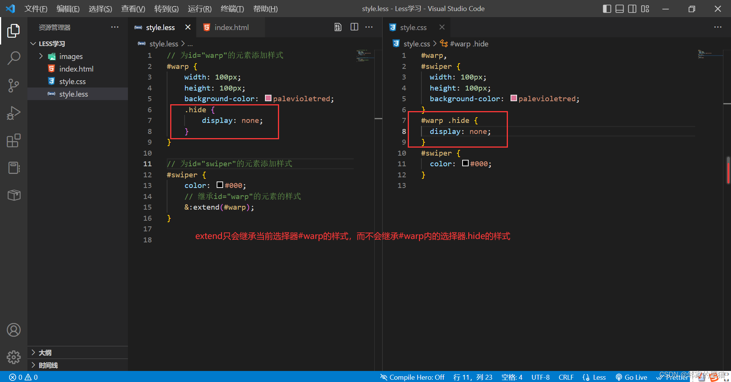The image size is (731, 382).
Task: Click Prettier status bar item
Action: [x=673, y=377]
